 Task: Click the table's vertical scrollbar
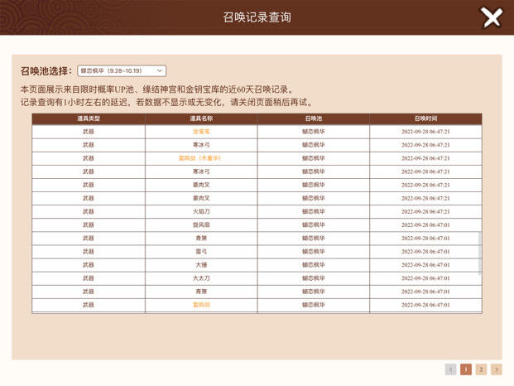click(479, 253)
